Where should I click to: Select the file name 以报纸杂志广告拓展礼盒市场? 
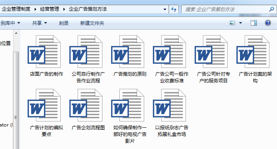[172, 131]
